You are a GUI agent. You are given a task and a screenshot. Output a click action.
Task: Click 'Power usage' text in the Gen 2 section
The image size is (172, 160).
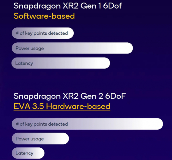tap(30, 139)
